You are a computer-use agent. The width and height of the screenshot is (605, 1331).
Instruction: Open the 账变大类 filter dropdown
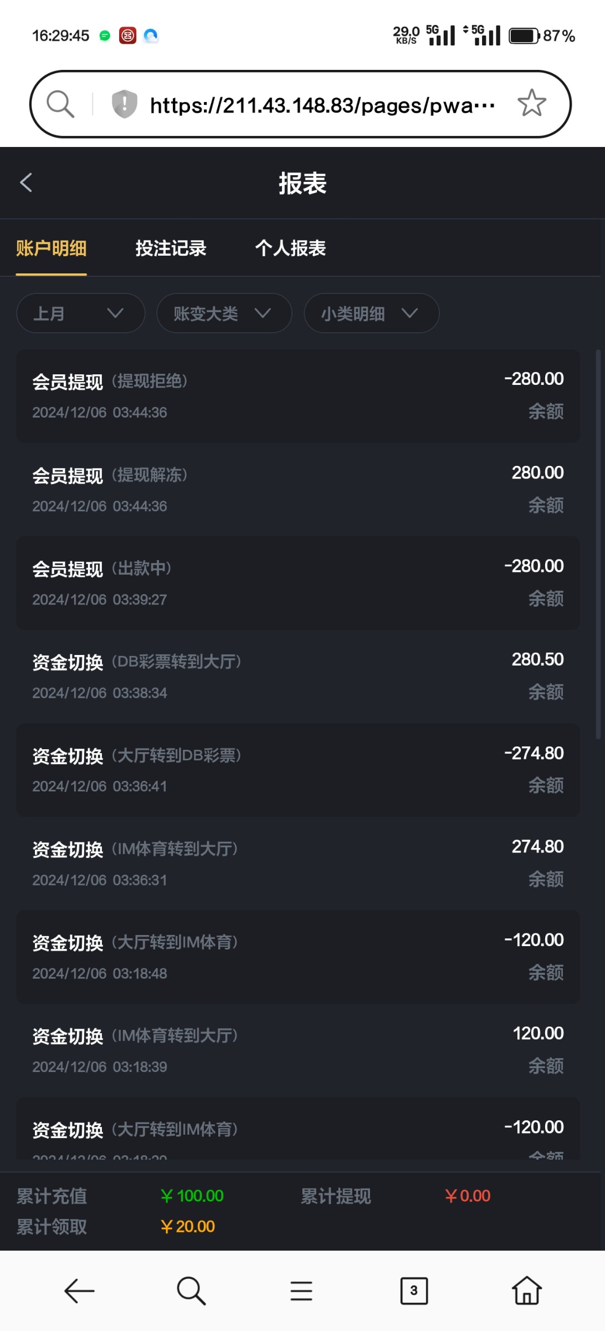[224, 313]
